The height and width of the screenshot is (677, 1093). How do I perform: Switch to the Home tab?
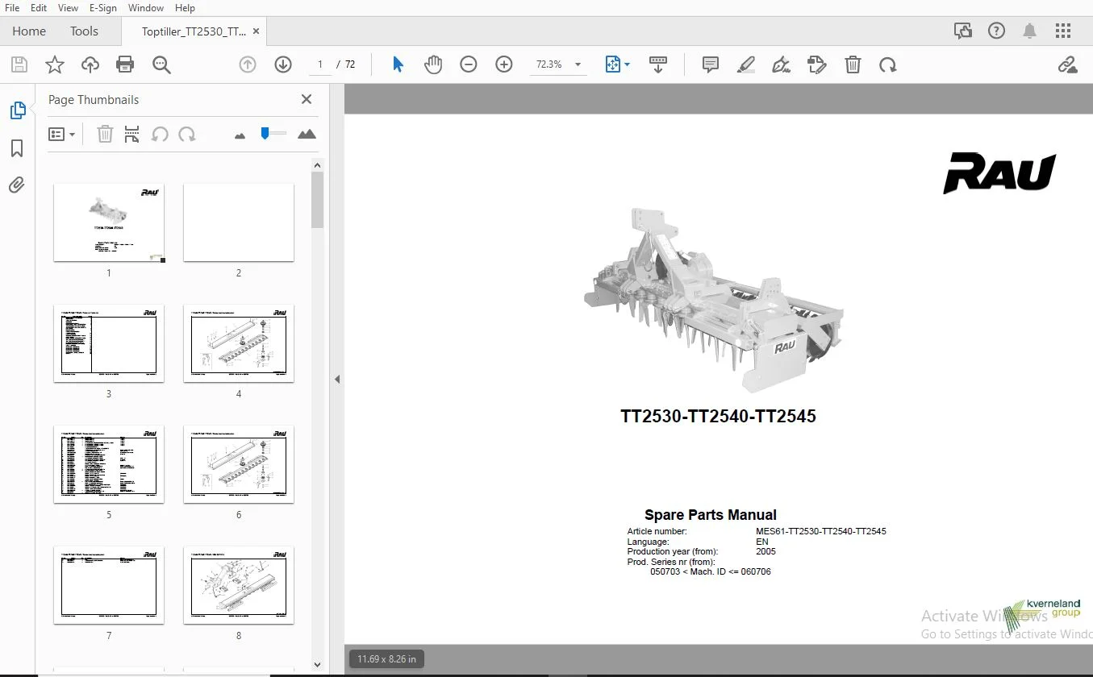tap(29, 31)
